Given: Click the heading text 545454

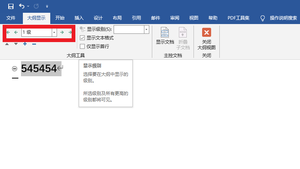Looking at the screenshot, I should click(x=39, y=69).
